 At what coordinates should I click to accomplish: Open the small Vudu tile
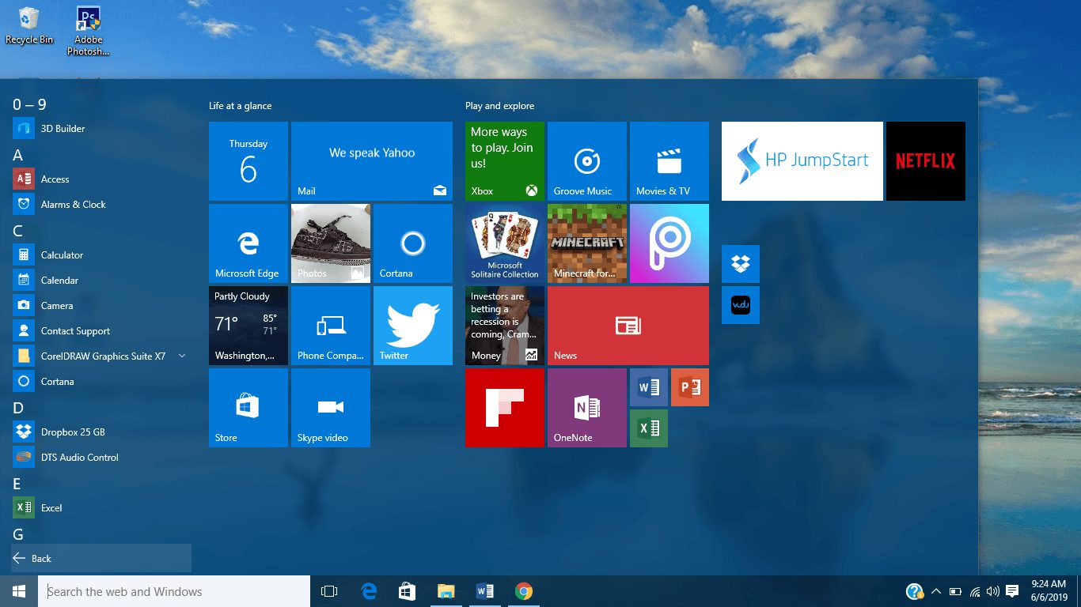click(x=741, y=305)
